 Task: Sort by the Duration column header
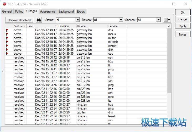(x=67, y=26)
